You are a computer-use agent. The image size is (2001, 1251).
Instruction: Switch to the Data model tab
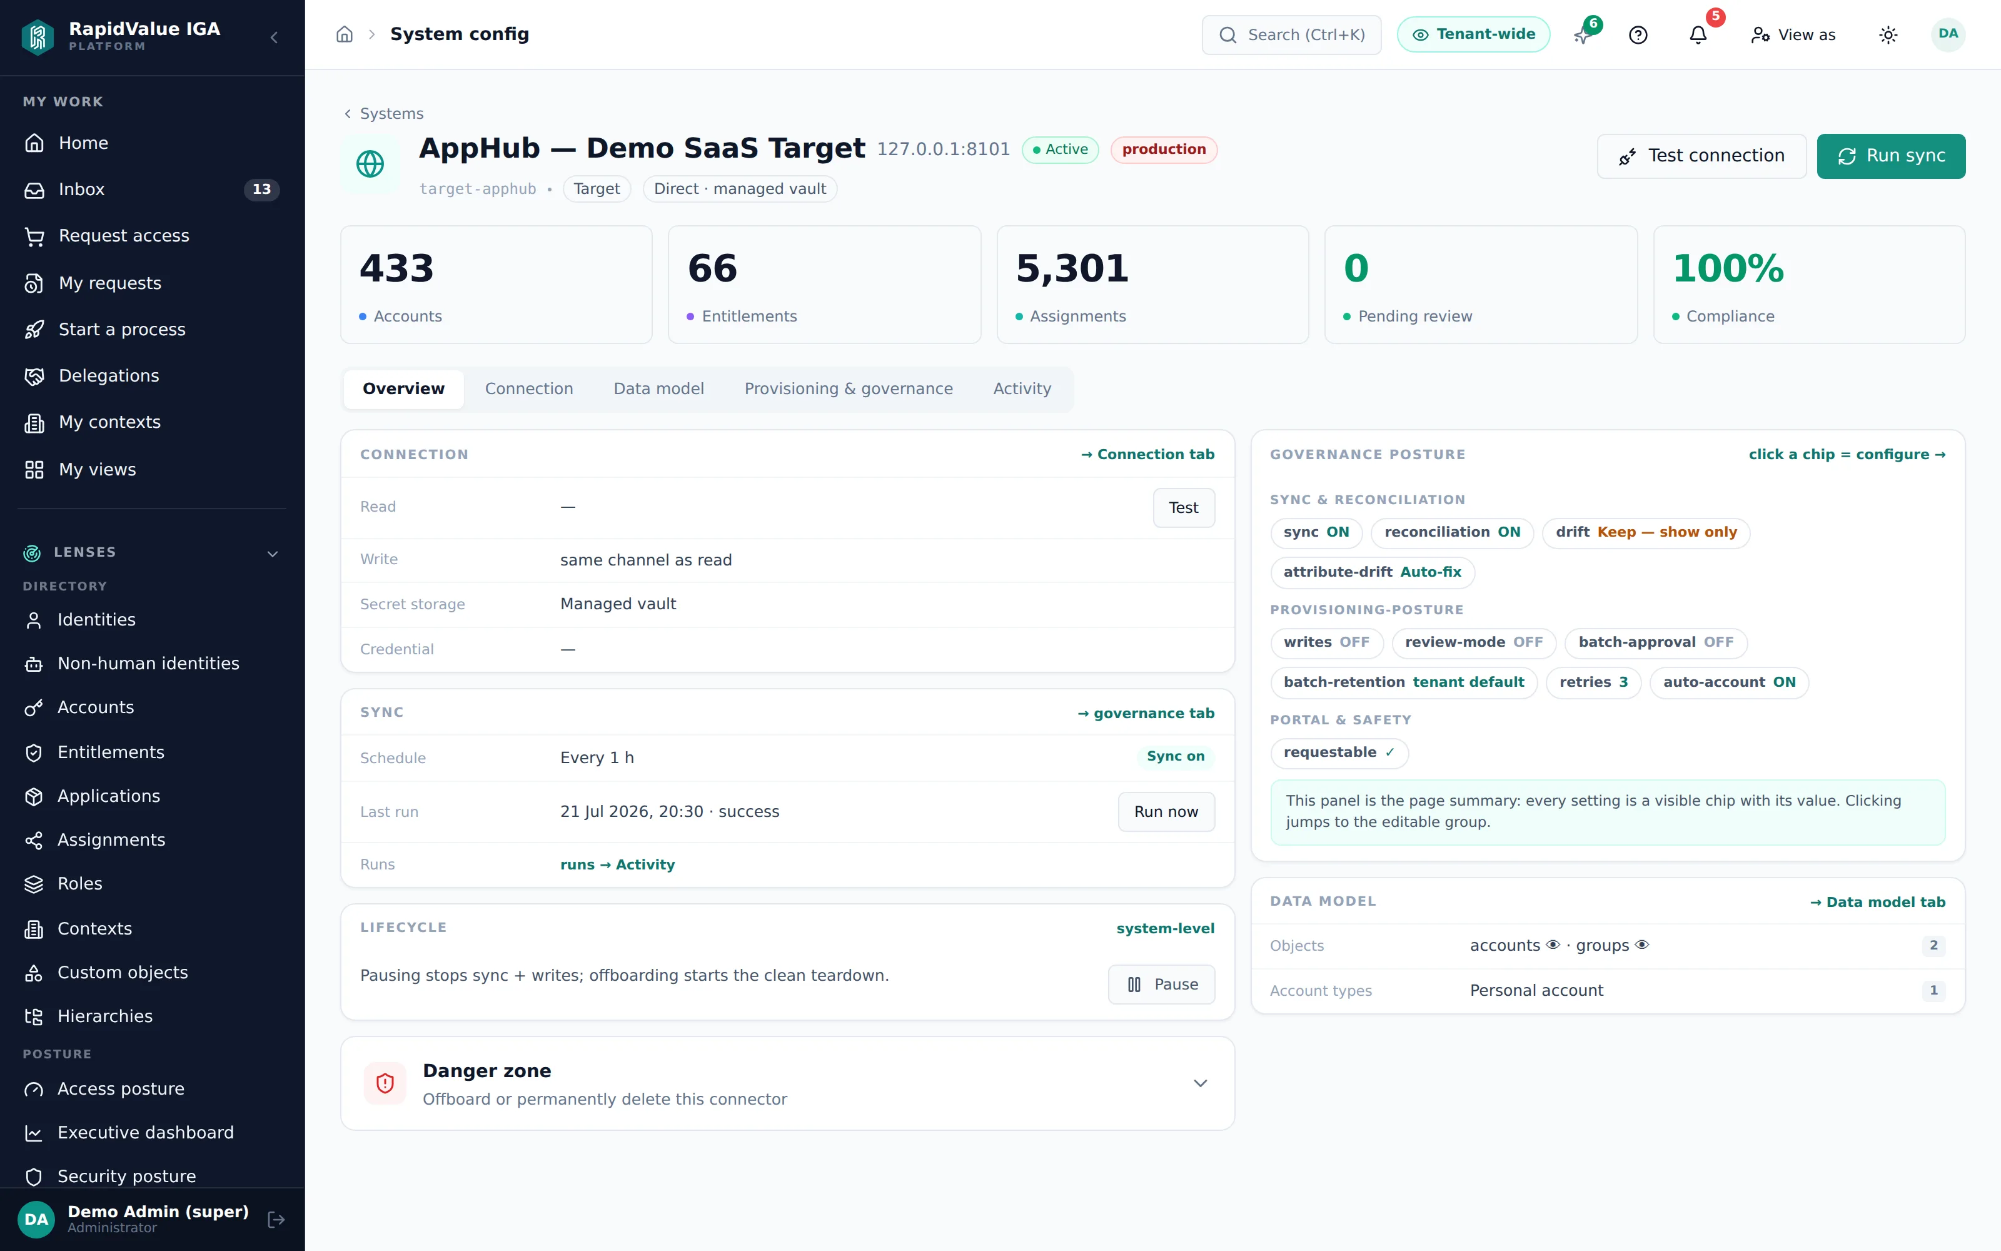pyautogui.click(x=658, y=389)
